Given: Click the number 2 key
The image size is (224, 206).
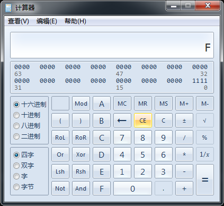Looking at the screenshot, I should click(143, 171).
